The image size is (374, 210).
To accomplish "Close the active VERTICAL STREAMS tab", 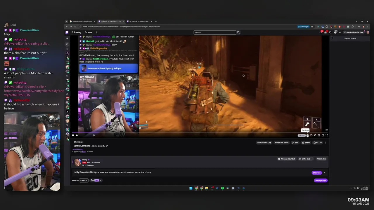I will 123,22.
